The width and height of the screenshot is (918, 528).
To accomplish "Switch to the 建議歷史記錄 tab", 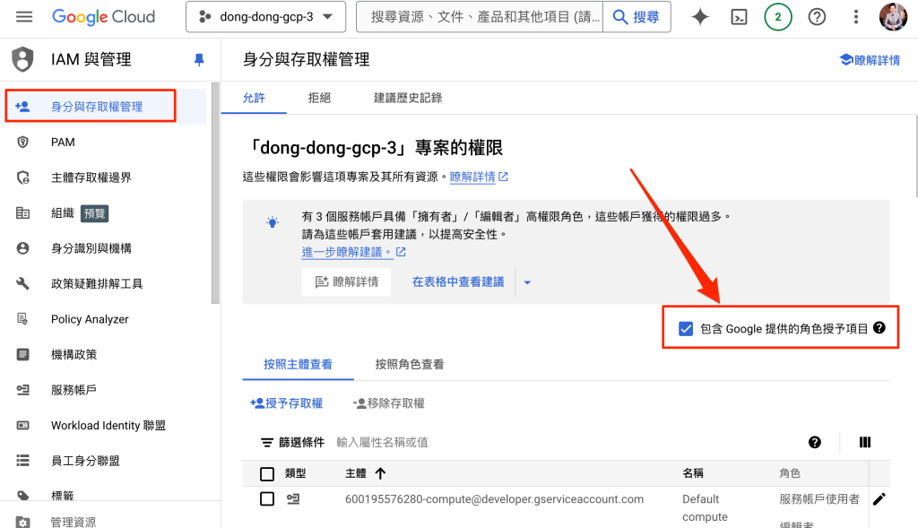I will [x=408, y=98].
